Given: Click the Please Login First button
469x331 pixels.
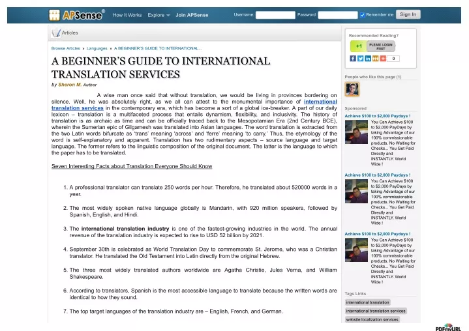Looking at the screenshot, I should pyautogui.click(x=381, y=46).
